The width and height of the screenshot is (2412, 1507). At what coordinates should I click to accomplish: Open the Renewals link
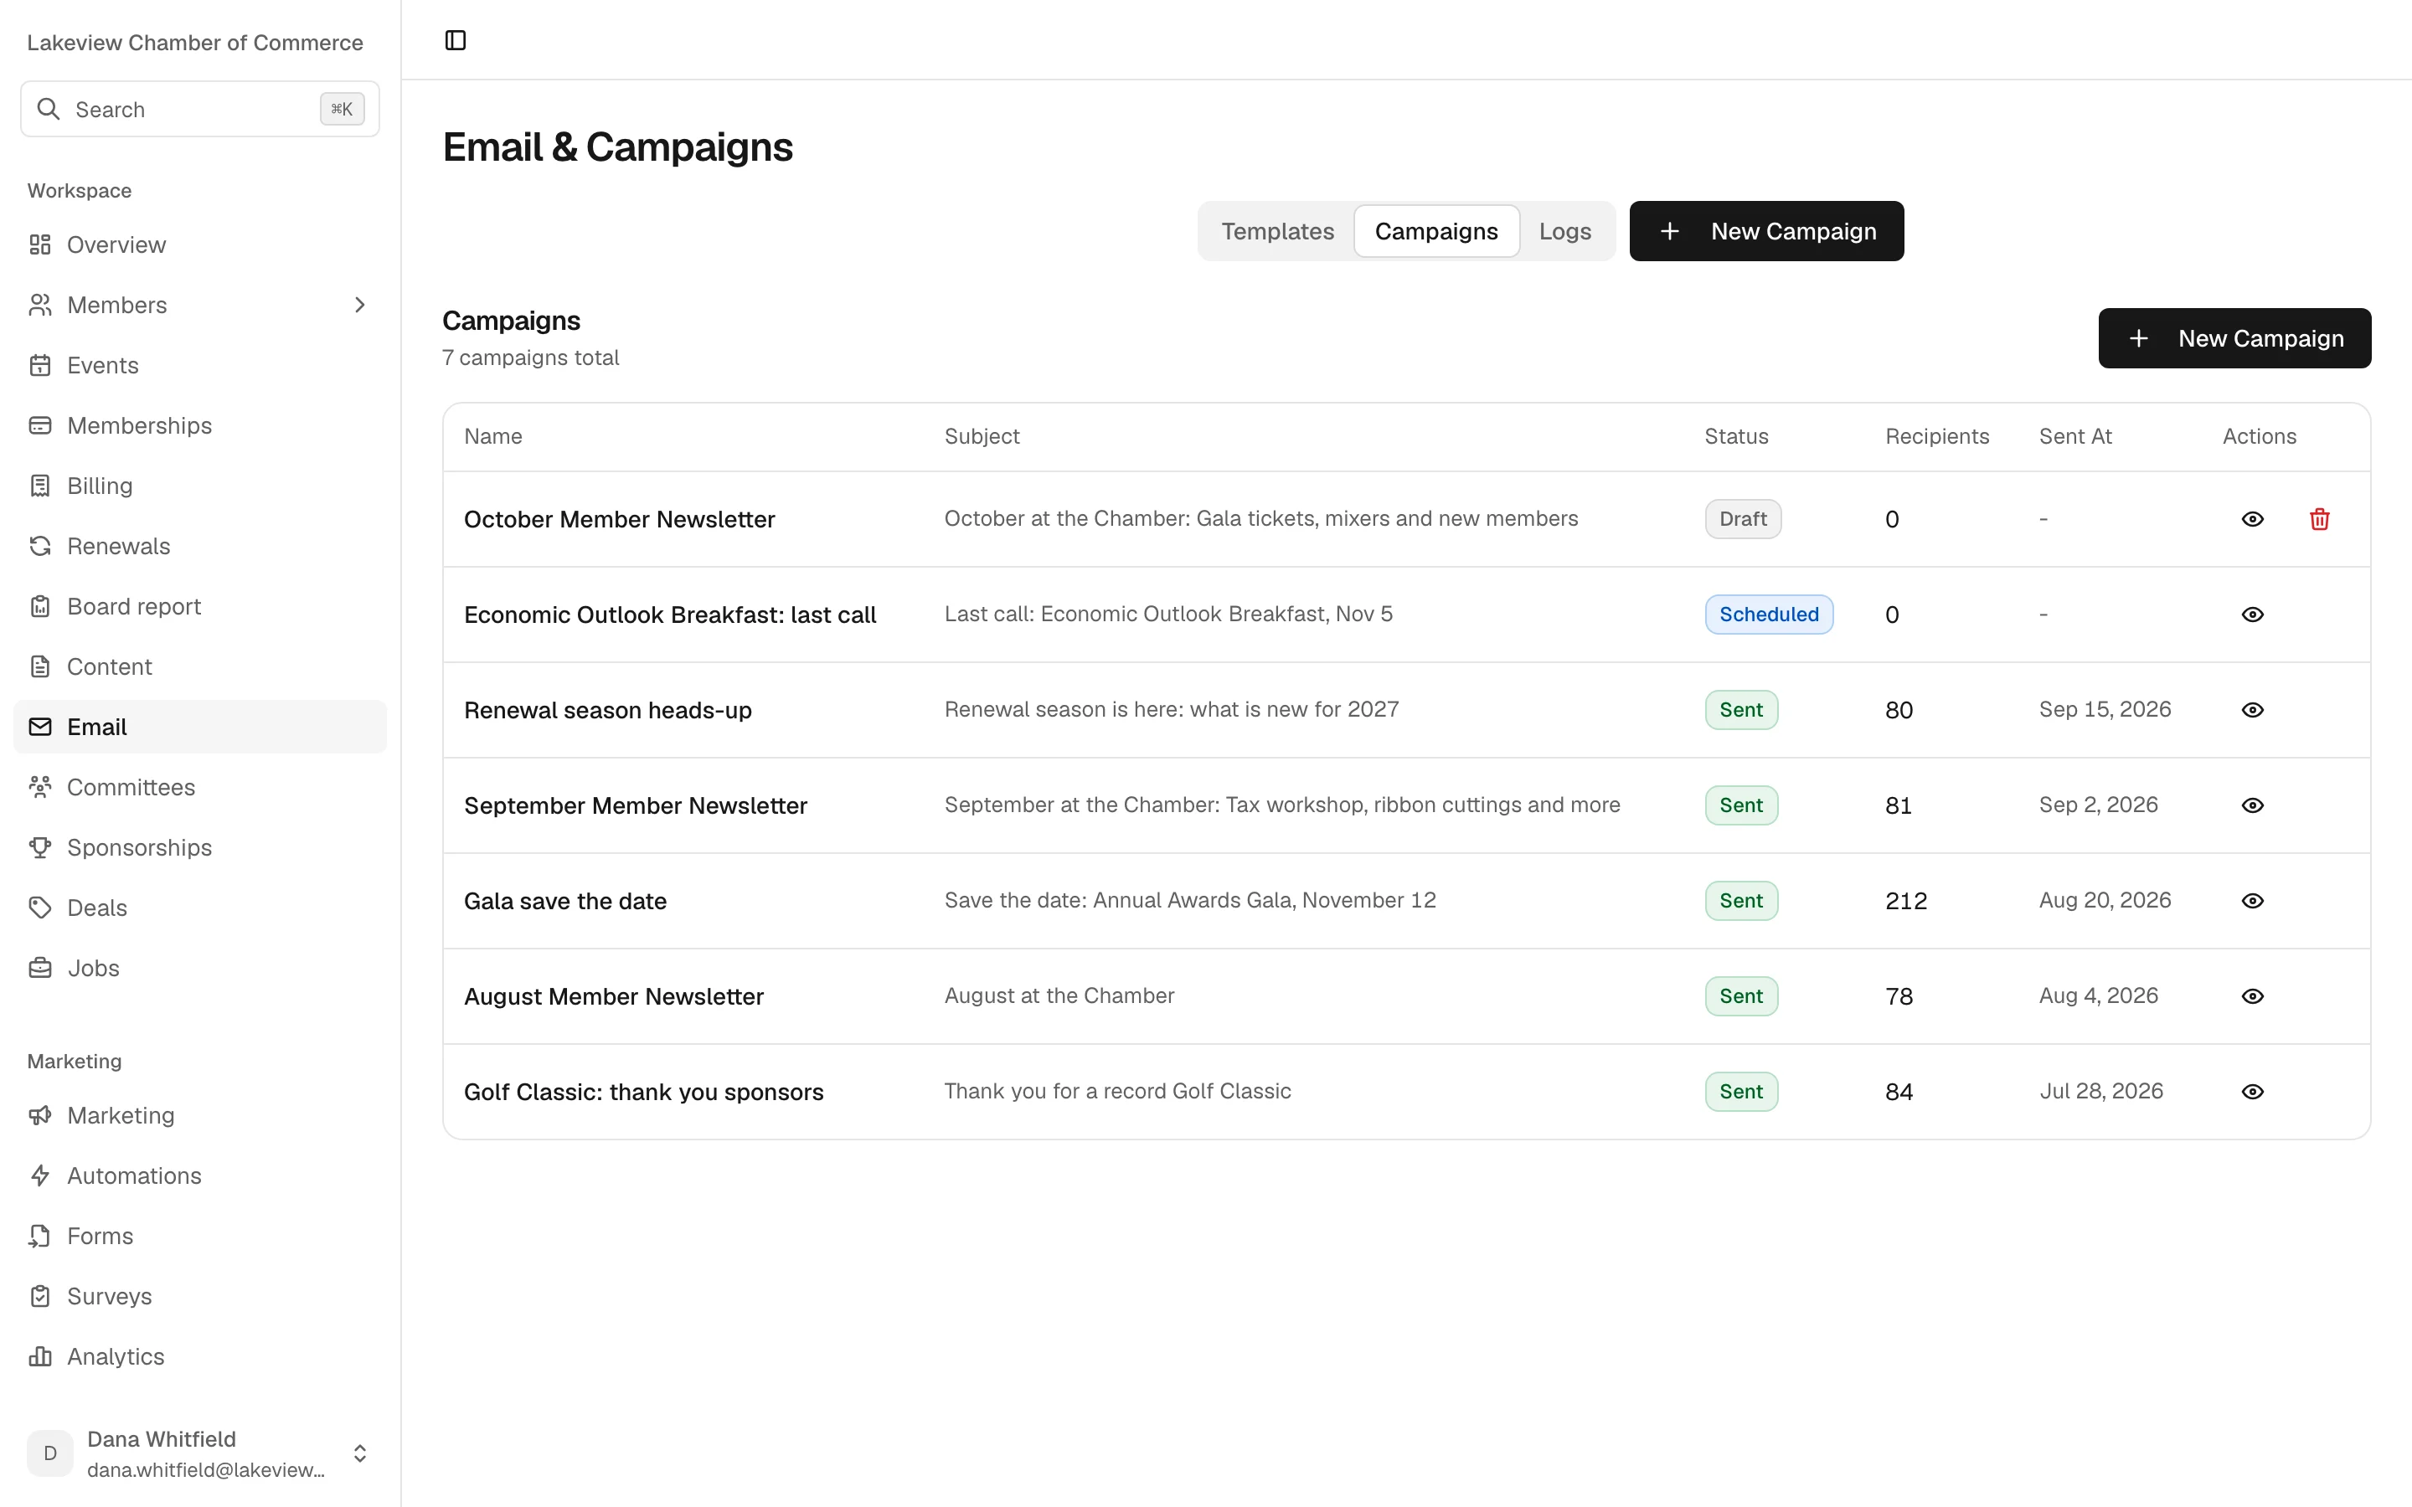[199, 546]
